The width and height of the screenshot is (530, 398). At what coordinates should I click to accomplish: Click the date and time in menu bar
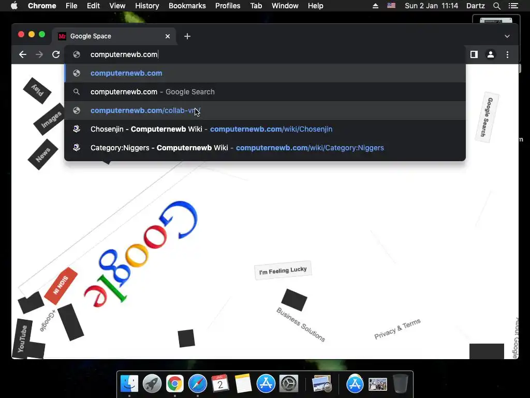[431, 6]
